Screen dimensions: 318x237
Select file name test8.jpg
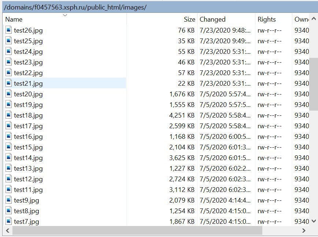pyautogui.click(x=27, y=211)
